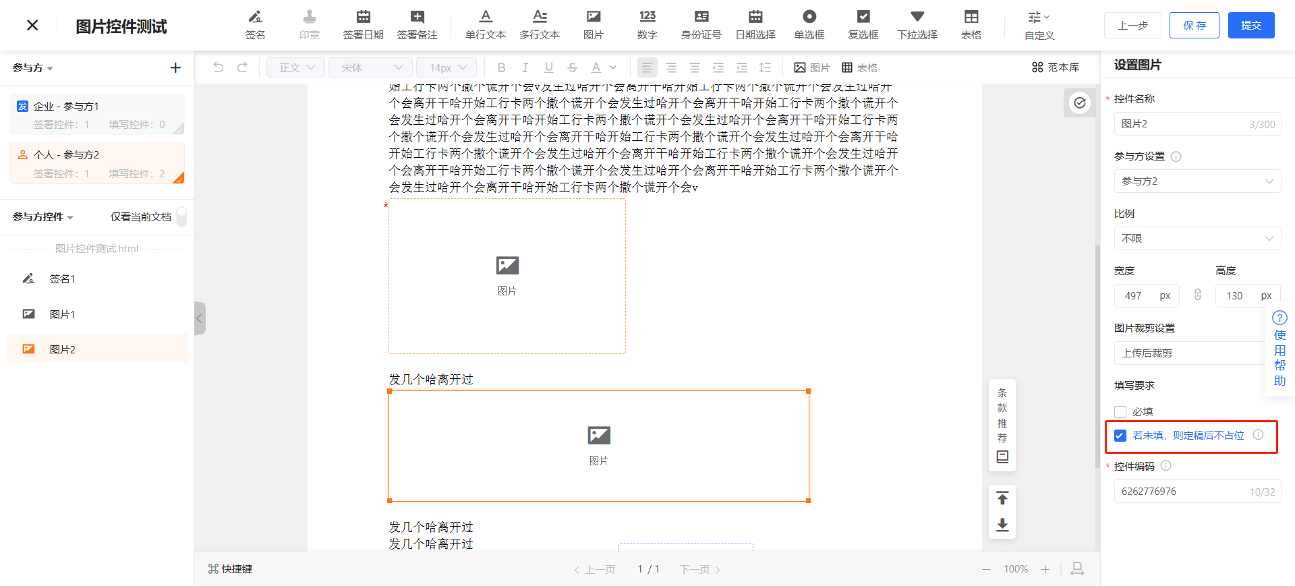Toggle italic formatting
The width and height of the screenshot is (1295, 586).
[x=525, y=67]
